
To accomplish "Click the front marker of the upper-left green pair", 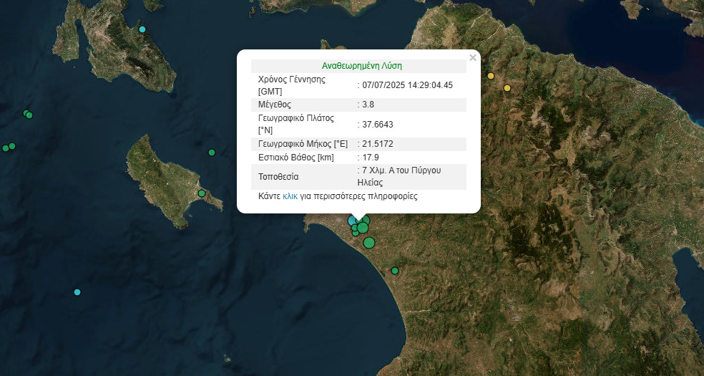I will tap(29, 115).
